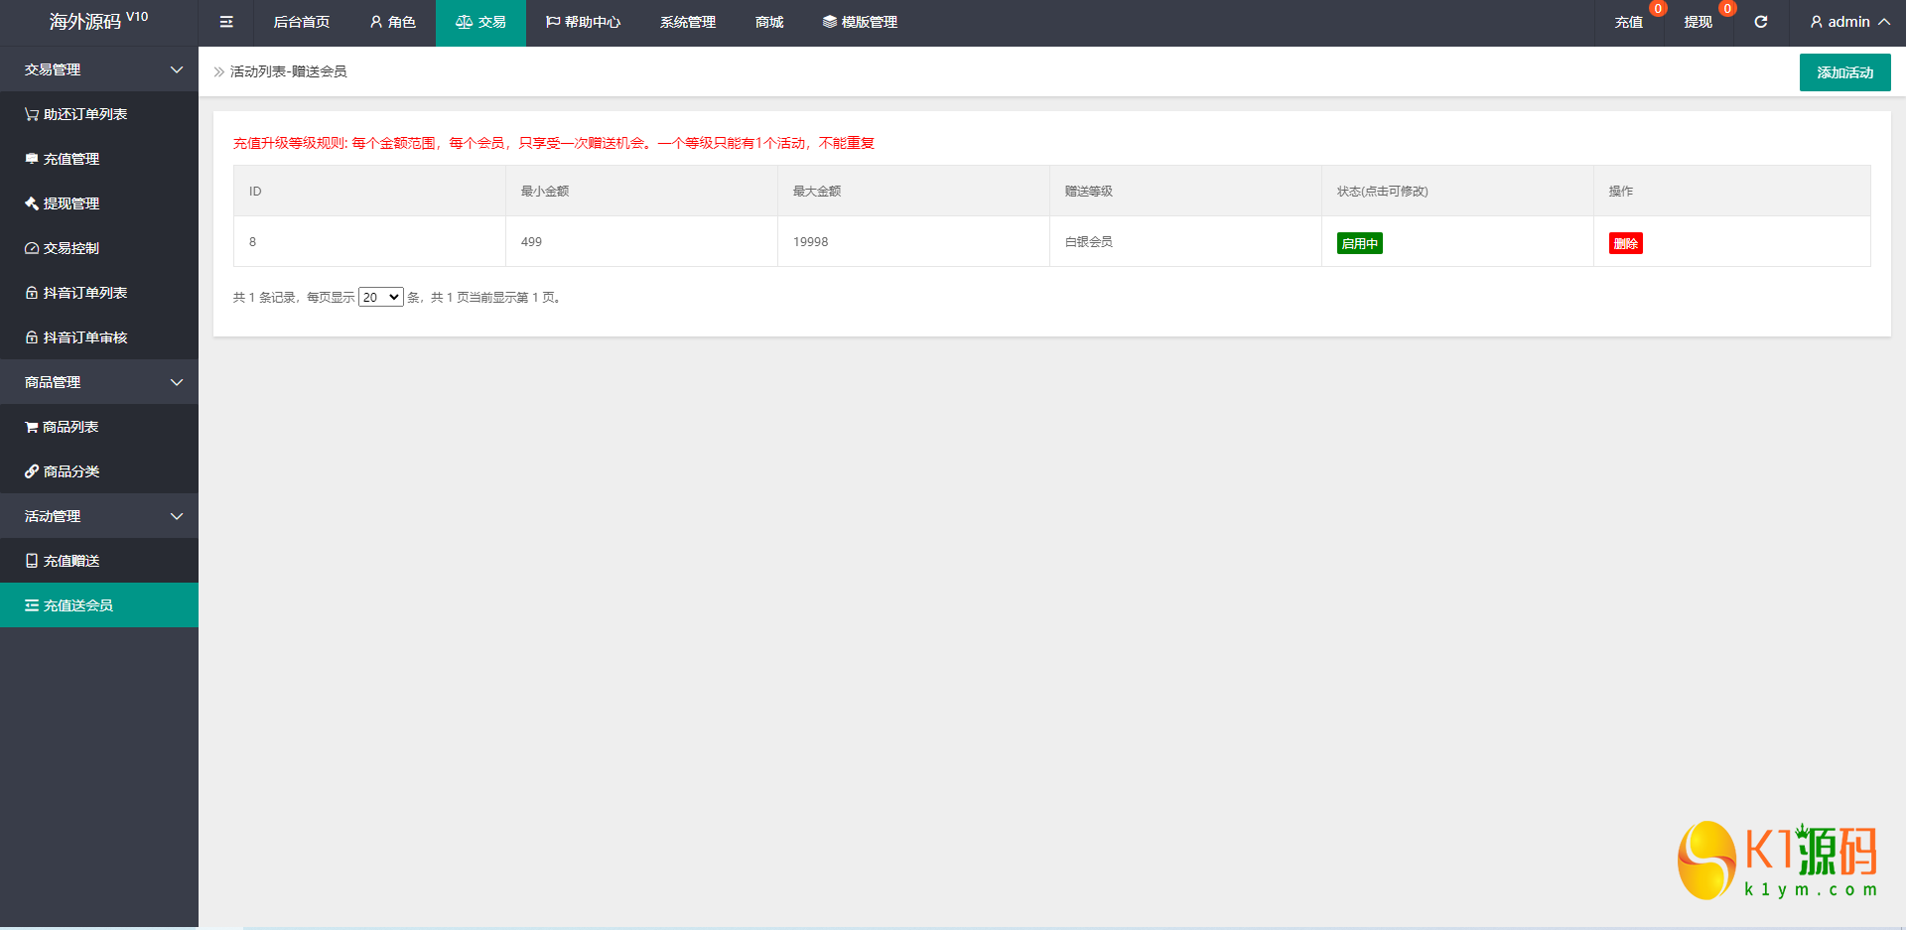1906x930 pixels.
Task: Click the person icon in 角色 tab
Action: pos(376,22)
